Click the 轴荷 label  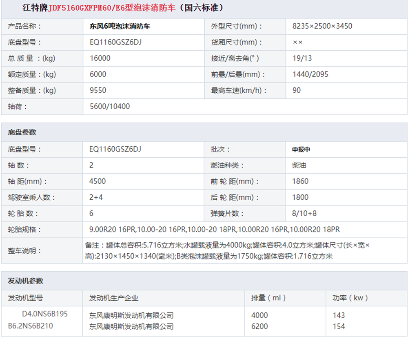click(x=17, y=107)
